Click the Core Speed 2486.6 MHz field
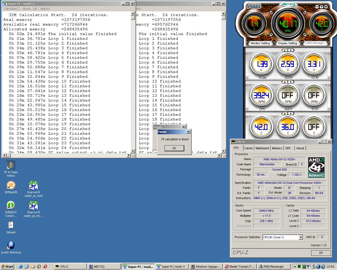 266,211
